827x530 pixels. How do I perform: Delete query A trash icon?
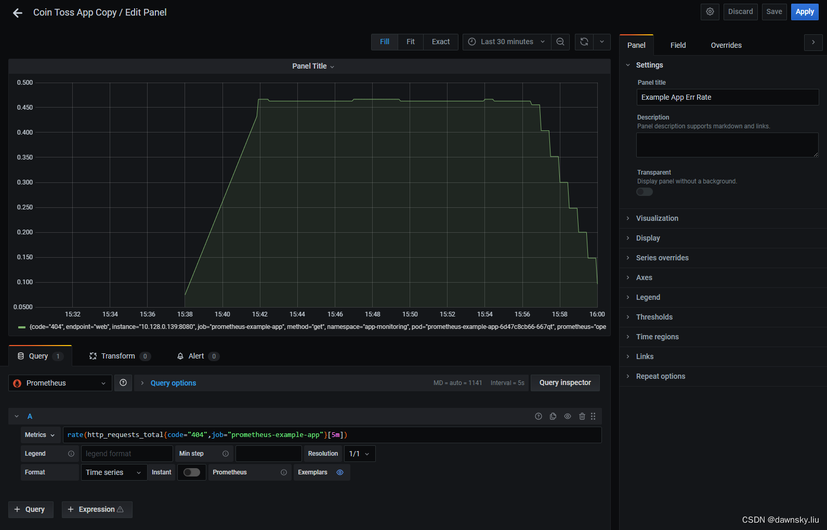[582, 416]
